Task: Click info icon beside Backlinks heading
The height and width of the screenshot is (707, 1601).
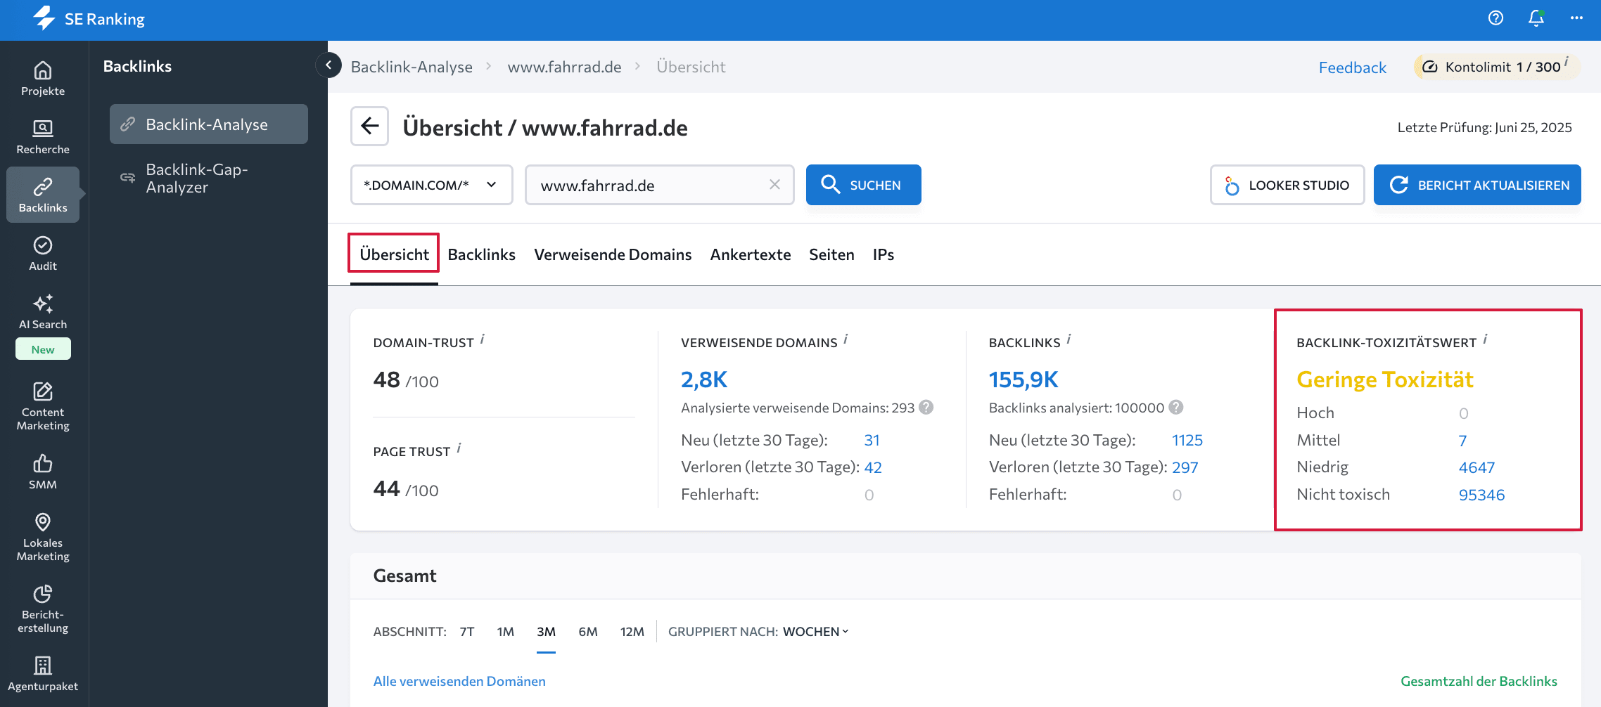Action: coord(1069,339)
